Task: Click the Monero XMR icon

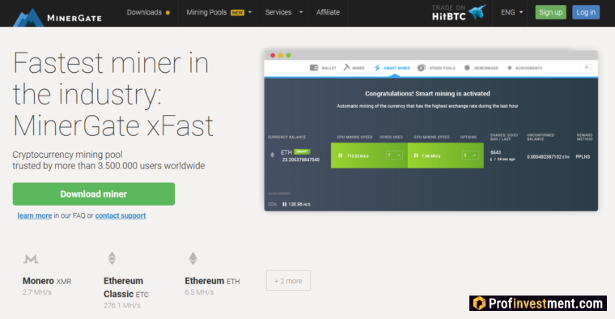Action: click(x=31, y=258)
